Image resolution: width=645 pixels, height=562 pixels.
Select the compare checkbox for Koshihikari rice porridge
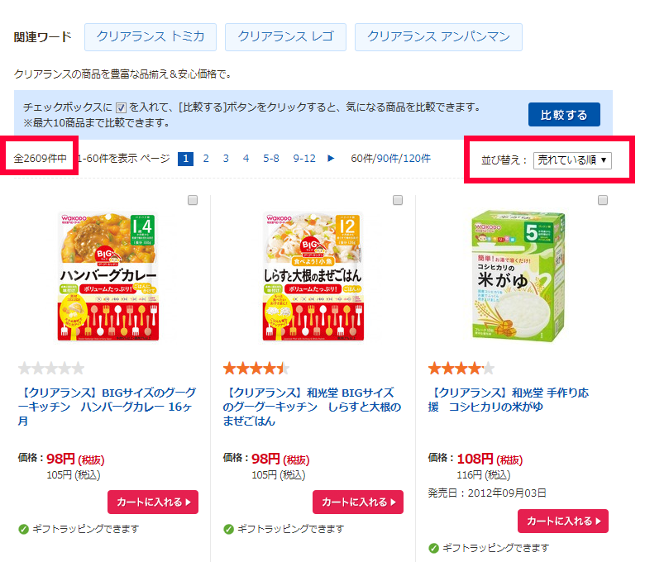click(x=603, y=200)
